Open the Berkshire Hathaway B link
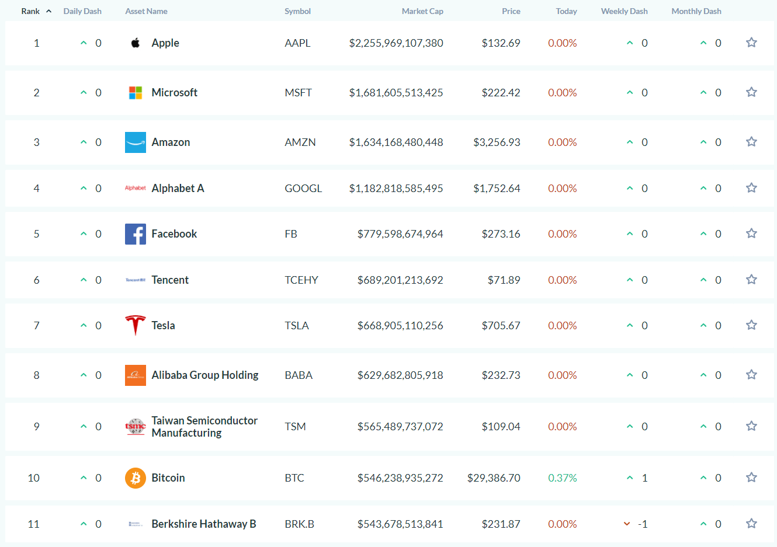This screenshot has width=777, height=547. 203,524
